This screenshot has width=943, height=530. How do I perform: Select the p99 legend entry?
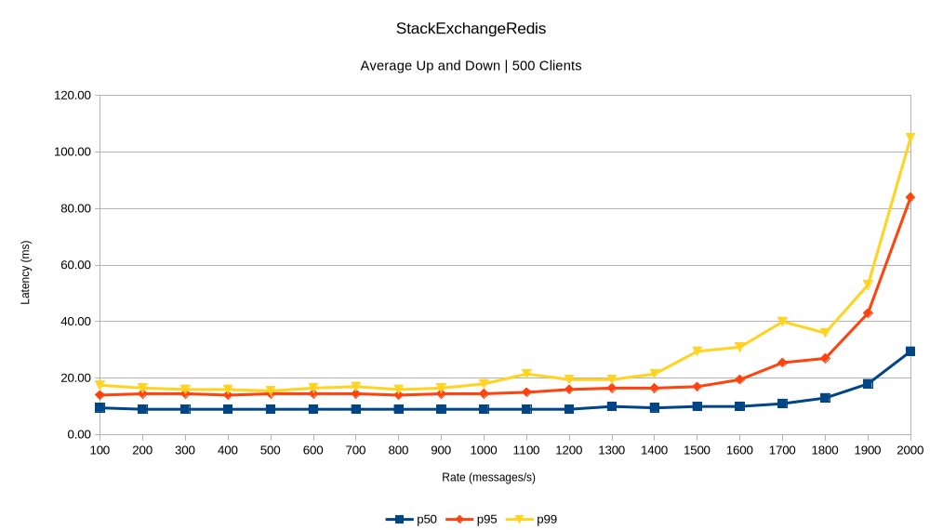click(x=532, y=519)
